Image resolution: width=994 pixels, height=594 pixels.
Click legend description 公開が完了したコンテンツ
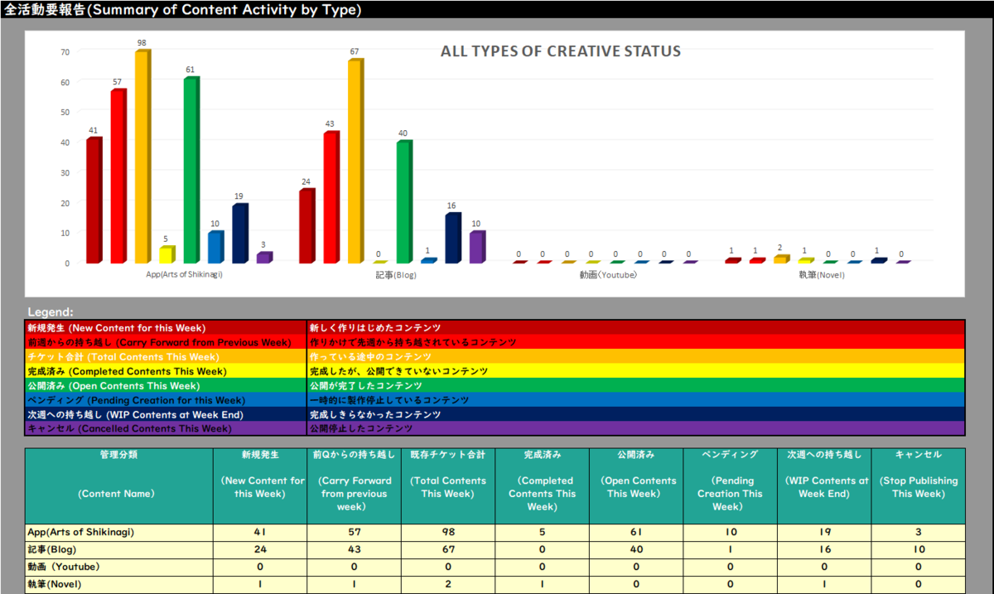[x=365, y=385]
